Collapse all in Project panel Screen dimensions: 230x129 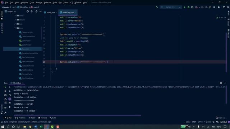point(32,11)
